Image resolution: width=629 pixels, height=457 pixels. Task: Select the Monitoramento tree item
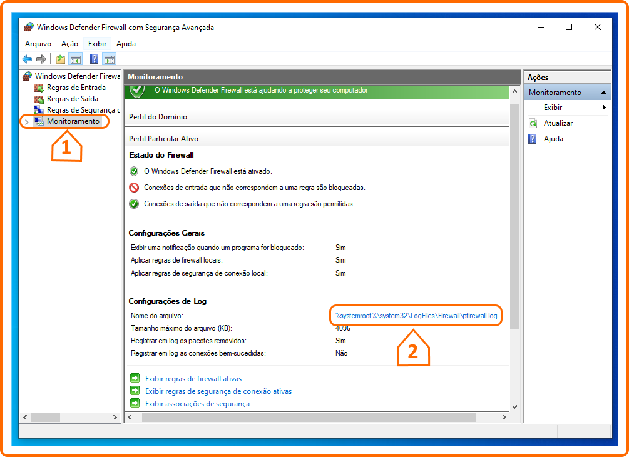(x=73, y=121)
